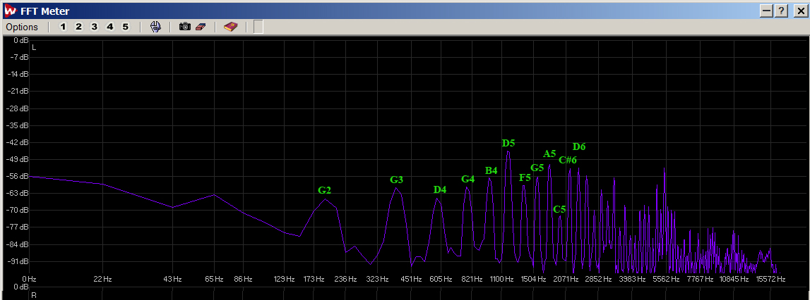Take a snapshot with camera icon

pyautogui.click(x=184, y=27)
